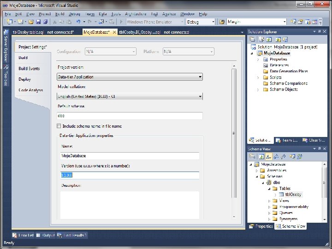This screenshot has width=332, height=249.
Task: Click the Save All icon
Action: point(46,22)
